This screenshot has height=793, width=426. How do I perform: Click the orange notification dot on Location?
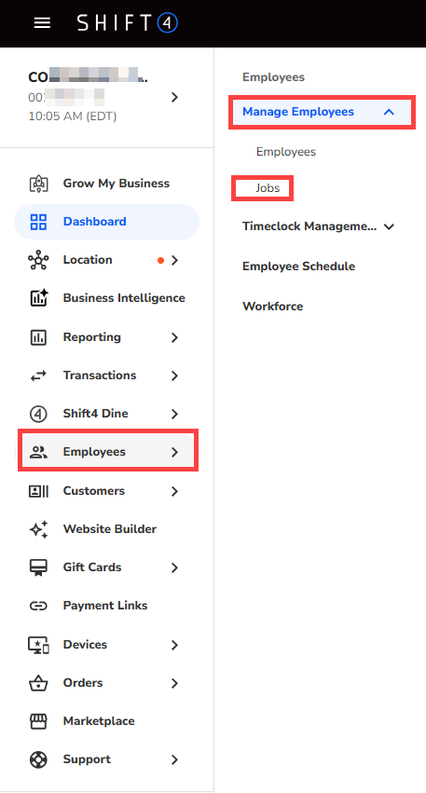pos(161,261)
